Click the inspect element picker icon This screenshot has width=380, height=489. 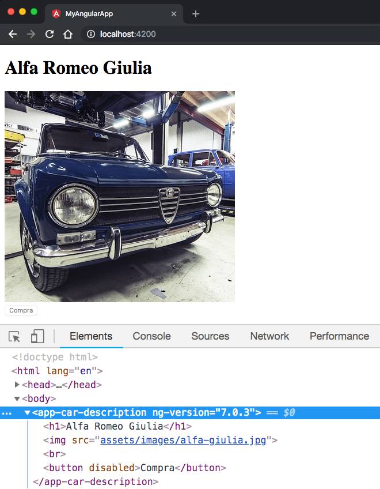click(x=14, y=337)
